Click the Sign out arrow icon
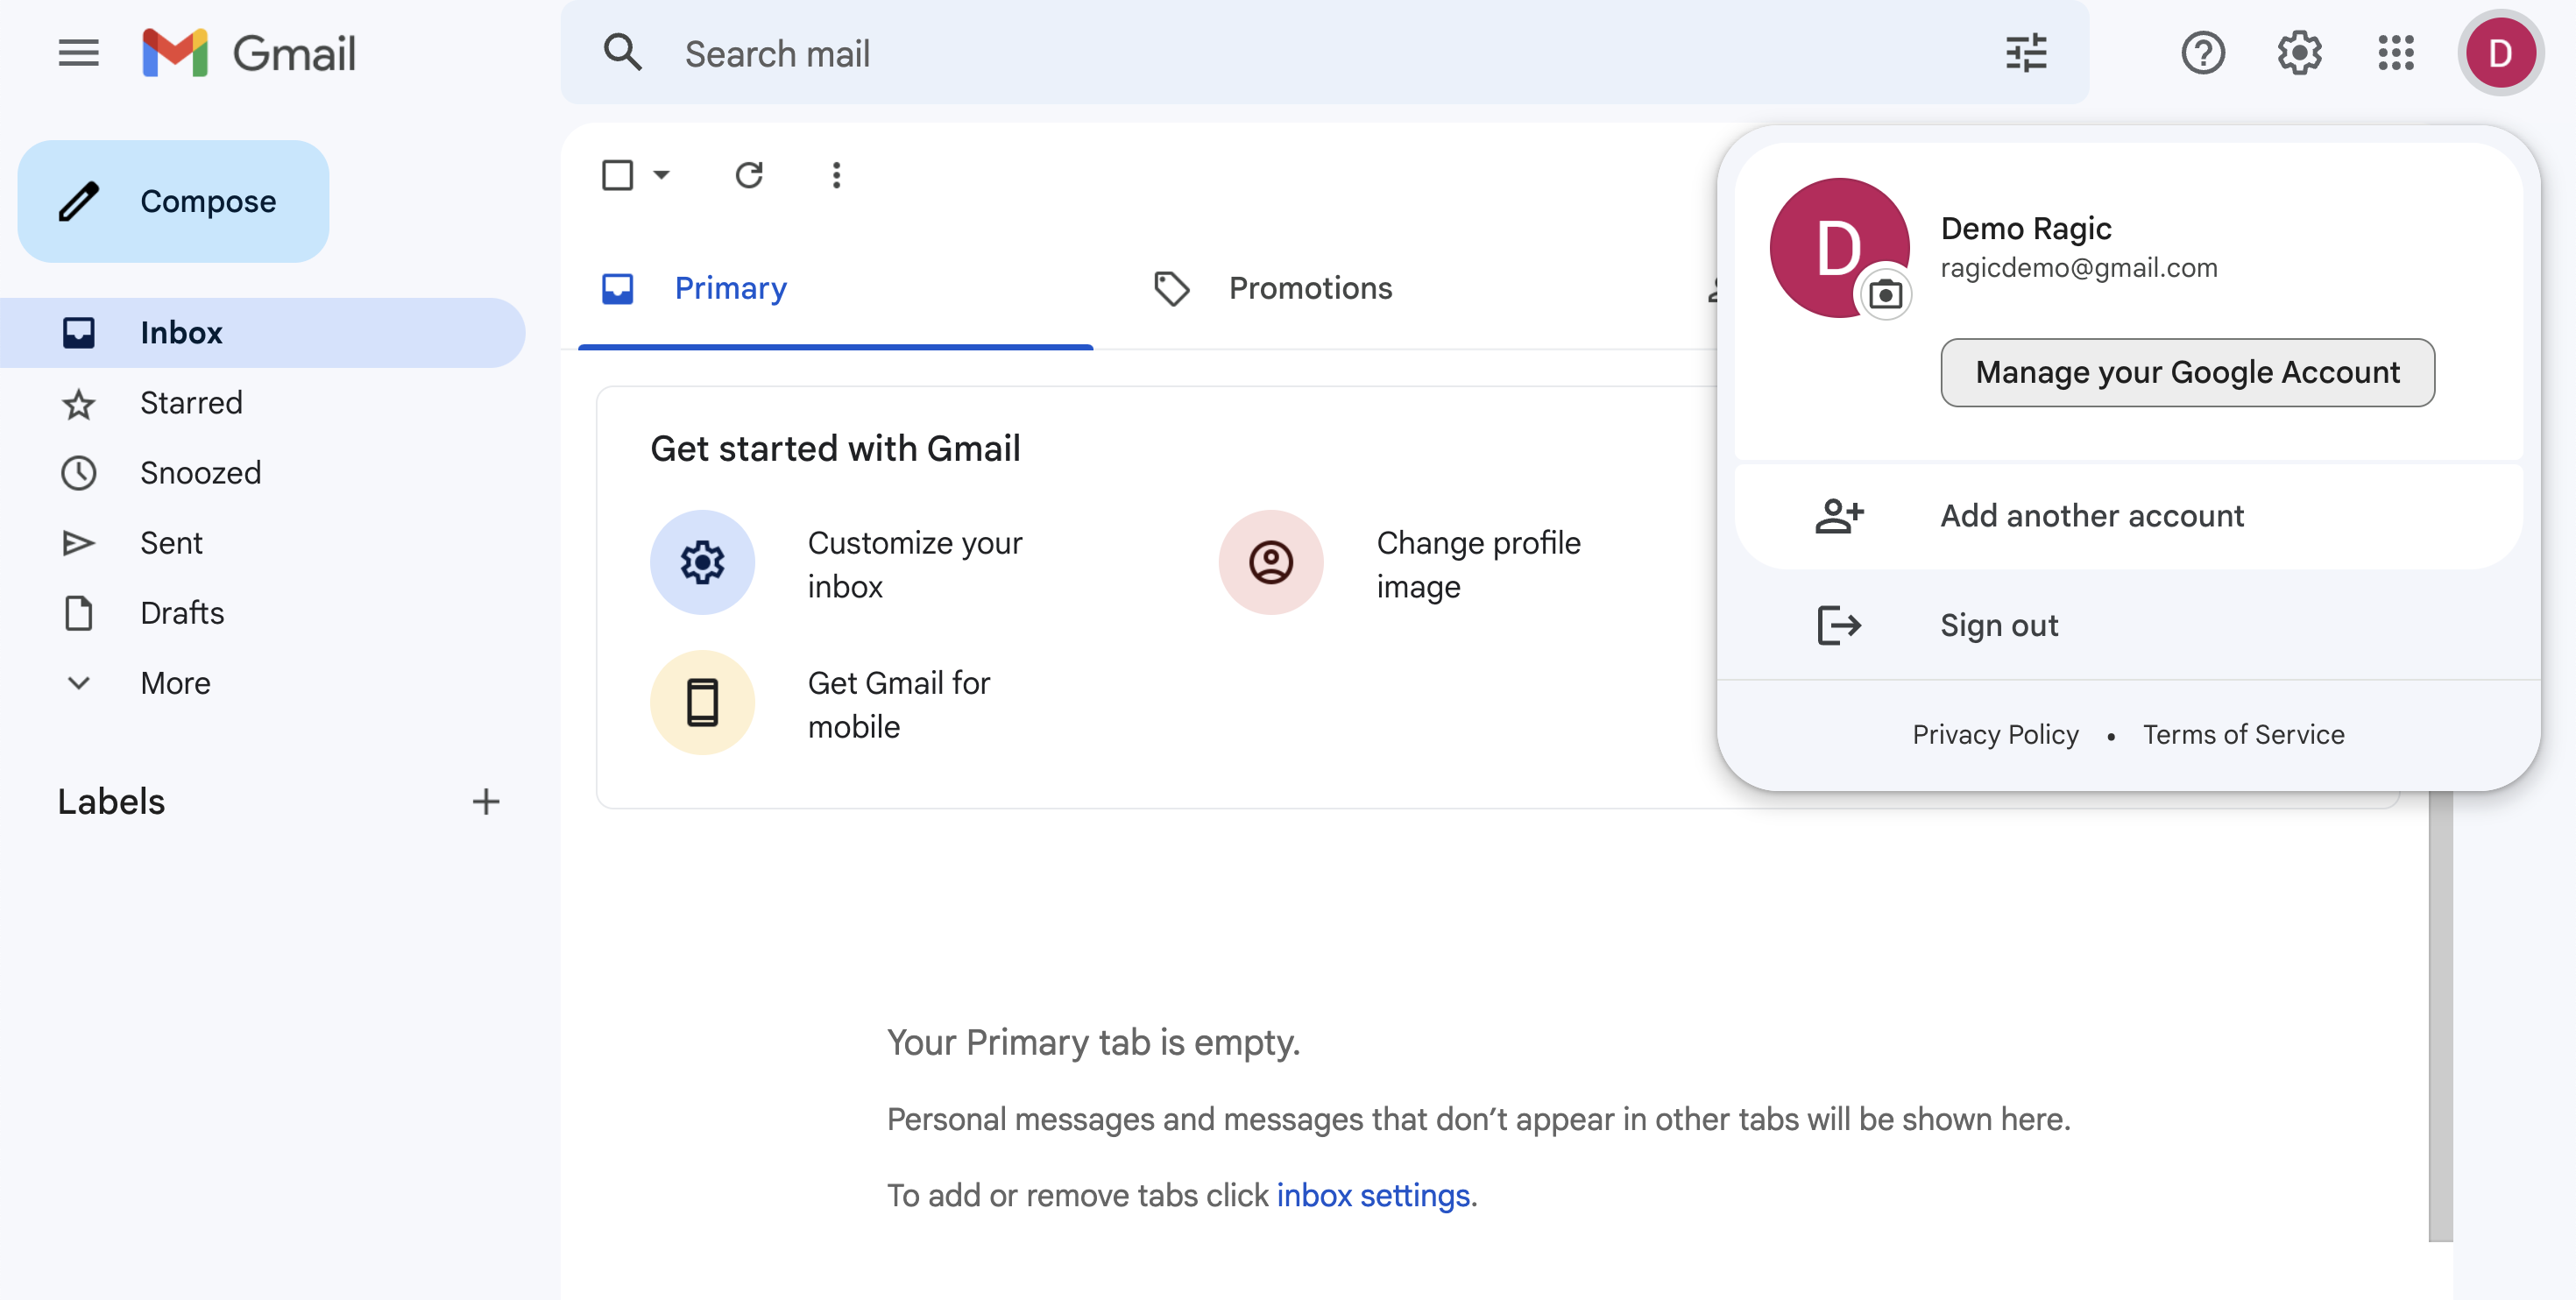The height and width of the screenshot is (1300, 2576). [x=1838, y=626]
